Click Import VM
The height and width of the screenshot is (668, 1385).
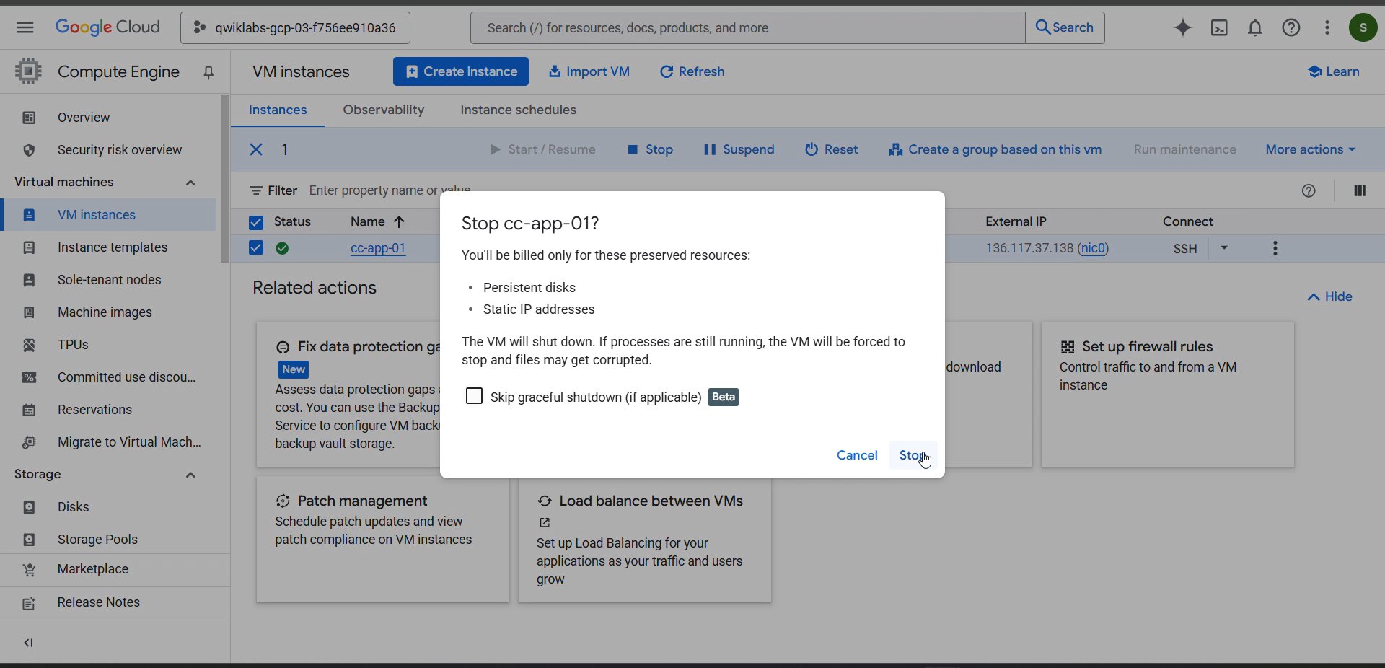pos(589,71)
